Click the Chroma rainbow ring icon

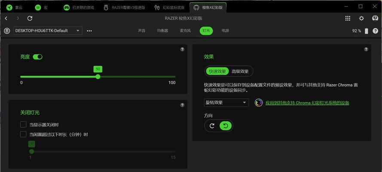click(x=259, y=103)
